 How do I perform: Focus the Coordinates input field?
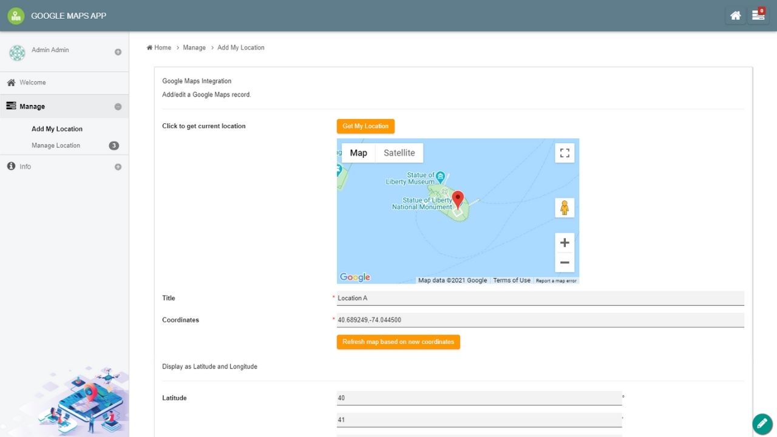coord(540,320)
